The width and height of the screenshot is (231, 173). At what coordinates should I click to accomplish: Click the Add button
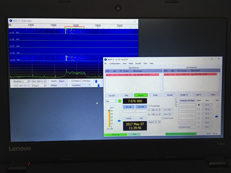pyautogui.click(x=141, y=118)
